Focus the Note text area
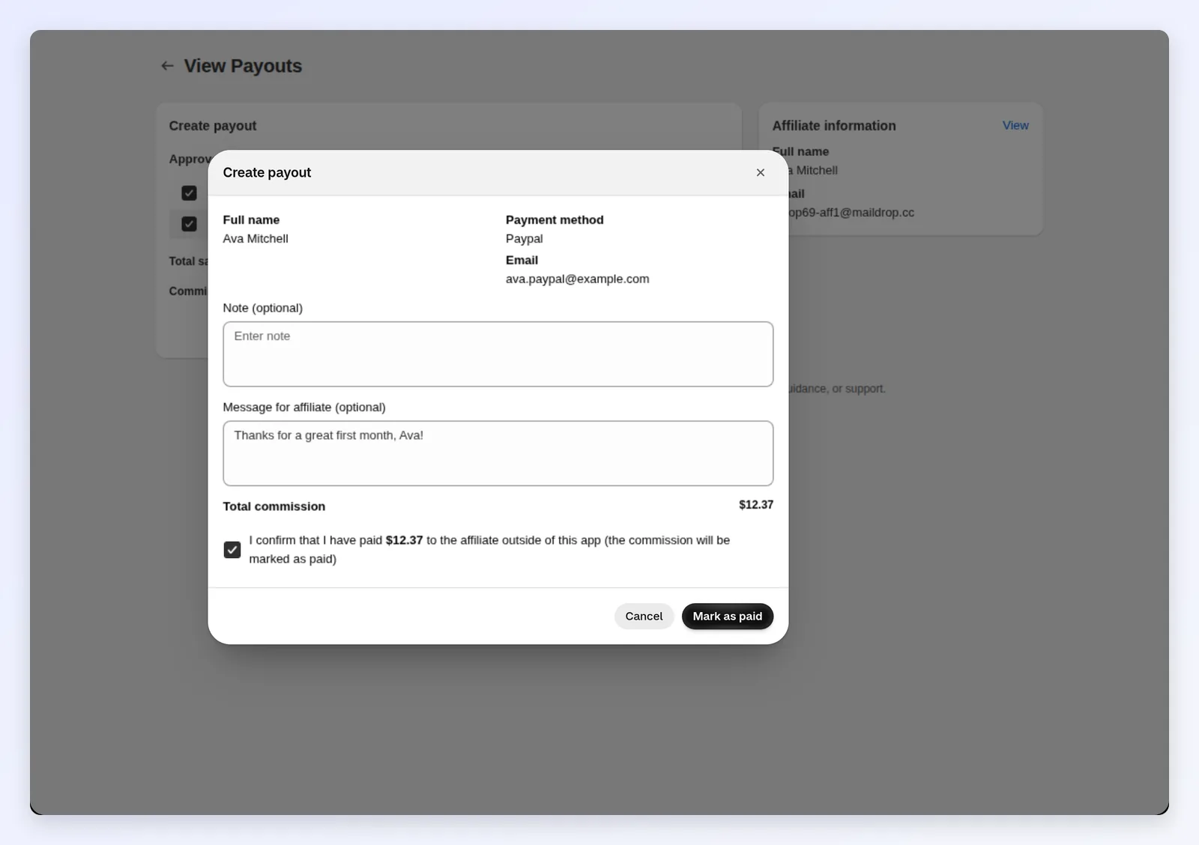Image resolution: width=1199 pixels, height=845 pixels. tap(498, 354)
